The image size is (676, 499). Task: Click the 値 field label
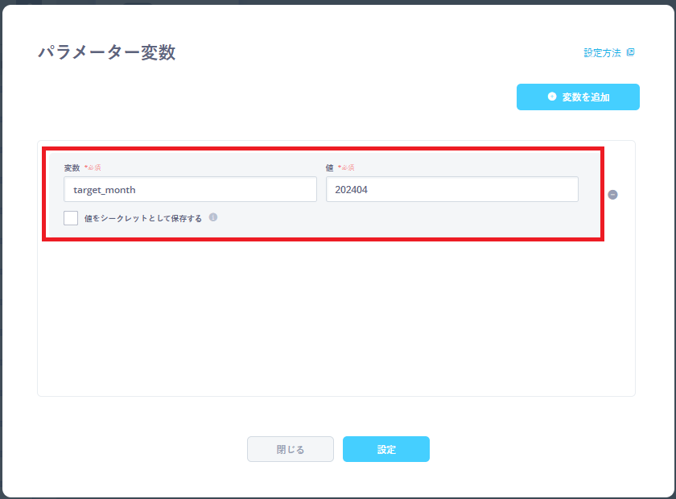(x=330, y=167)
